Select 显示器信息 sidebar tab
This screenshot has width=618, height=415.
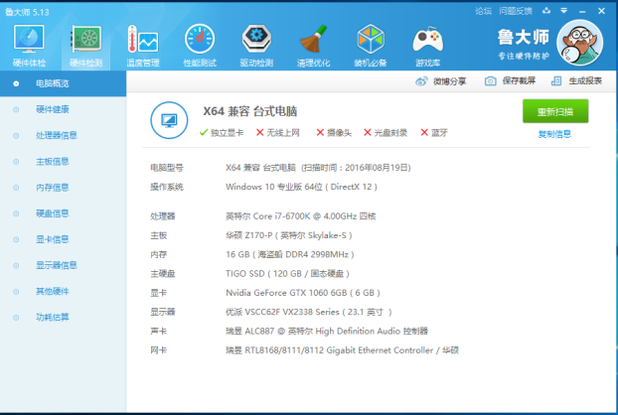click(x=63, y=265)
